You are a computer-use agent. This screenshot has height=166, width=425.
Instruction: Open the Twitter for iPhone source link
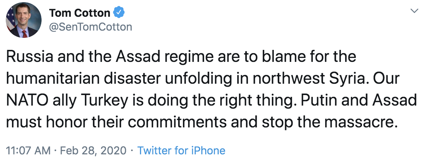coord(181,150)
